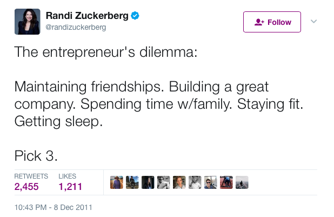Open liker avatar wearing straw hat
334x217 pixels.
click(117, 182)
